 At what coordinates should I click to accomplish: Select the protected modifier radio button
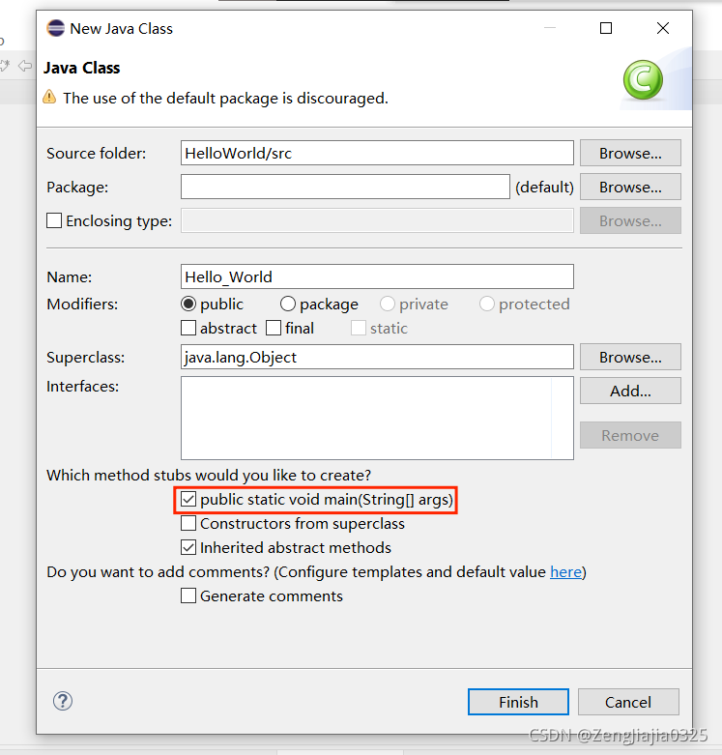click(x=486, y=304)
